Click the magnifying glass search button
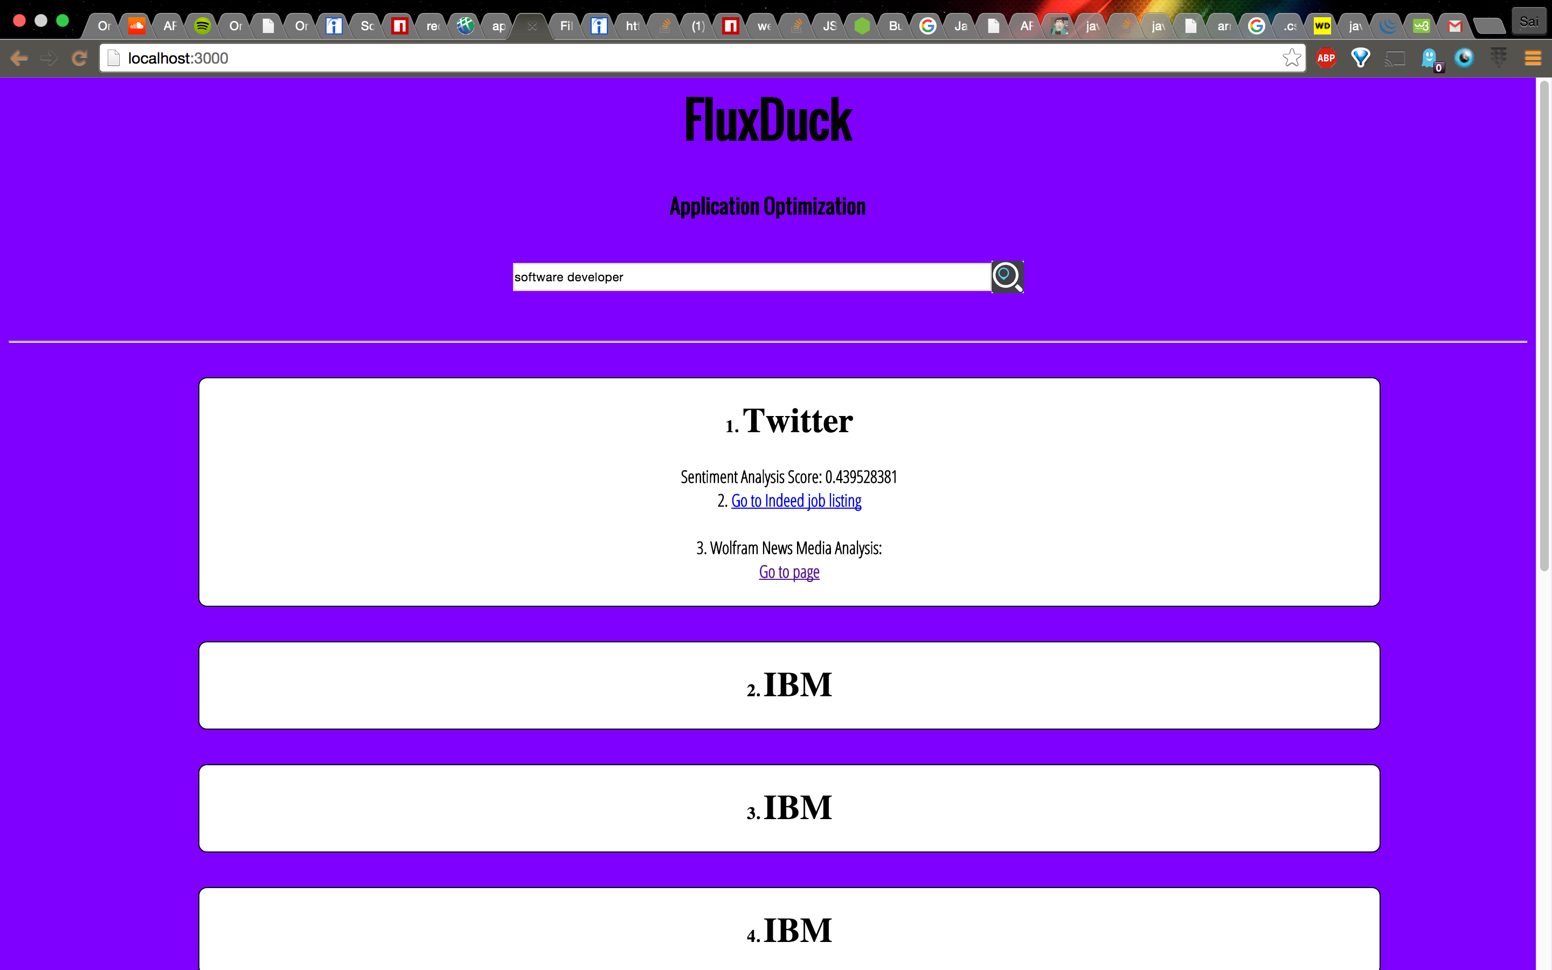Image resolution: width=1552 pixels, height=970 pixels. (1007, 276)
